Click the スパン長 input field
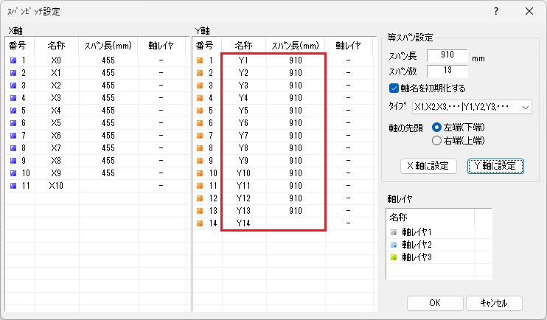547x320 pixels. pos(447,57)
